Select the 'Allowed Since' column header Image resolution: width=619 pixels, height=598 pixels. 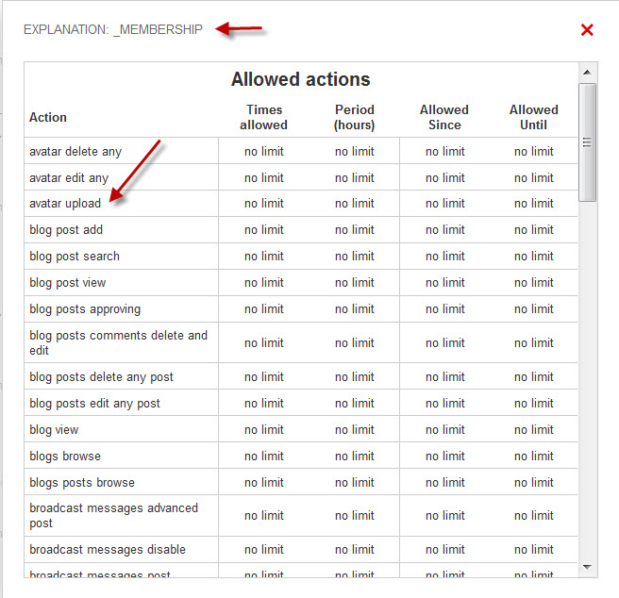(444, 117)
